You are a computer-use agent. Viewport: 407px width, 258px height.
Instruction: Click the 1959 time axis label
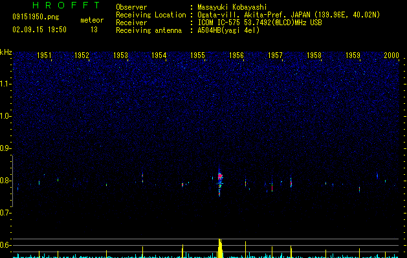tap(353, 55)
